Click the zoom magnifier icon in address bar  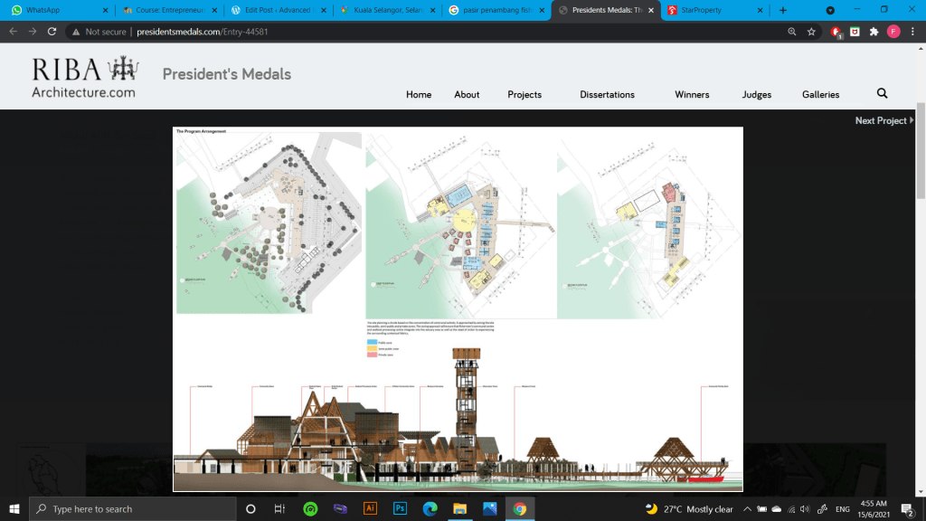(x=792, y=31)
